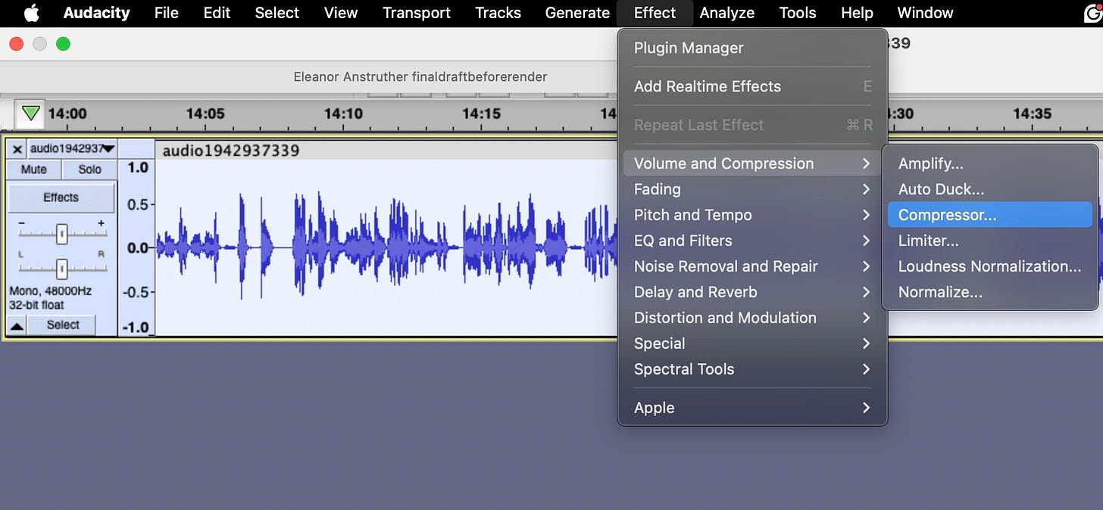
Task: Choose Add Realtime Effects
Action: (752, 86)
